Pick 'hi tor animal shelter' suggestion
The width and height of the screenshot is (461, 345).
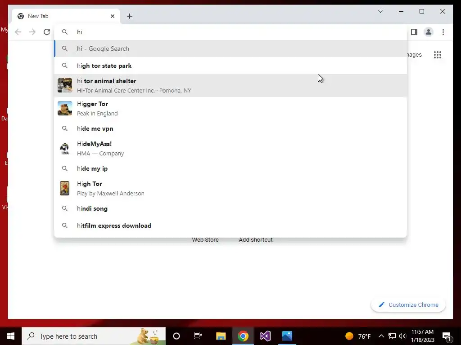pyautogui.click(x=231, y=86)
